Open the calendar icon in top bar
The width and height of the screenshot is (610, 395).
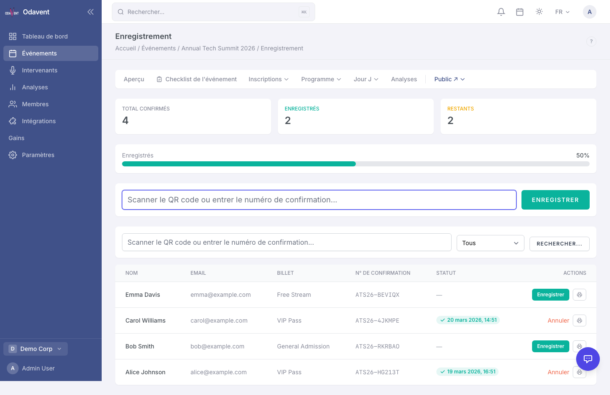click(x=520, y=12)
